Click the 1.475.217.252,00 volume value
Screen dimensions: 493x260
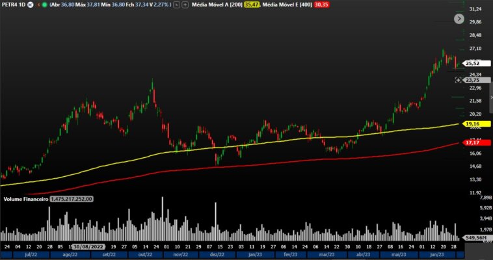pyautogui.click(x=72, y=199)
